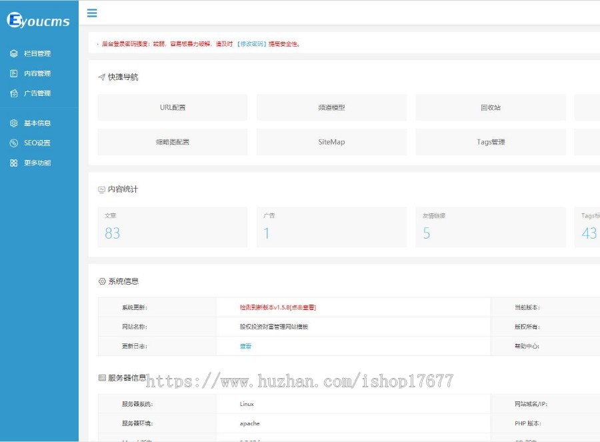Viewport: 600px width, 442px height.
Task: Click the 缩略图配置 shortcut button
Action: (x=173, y=142)
